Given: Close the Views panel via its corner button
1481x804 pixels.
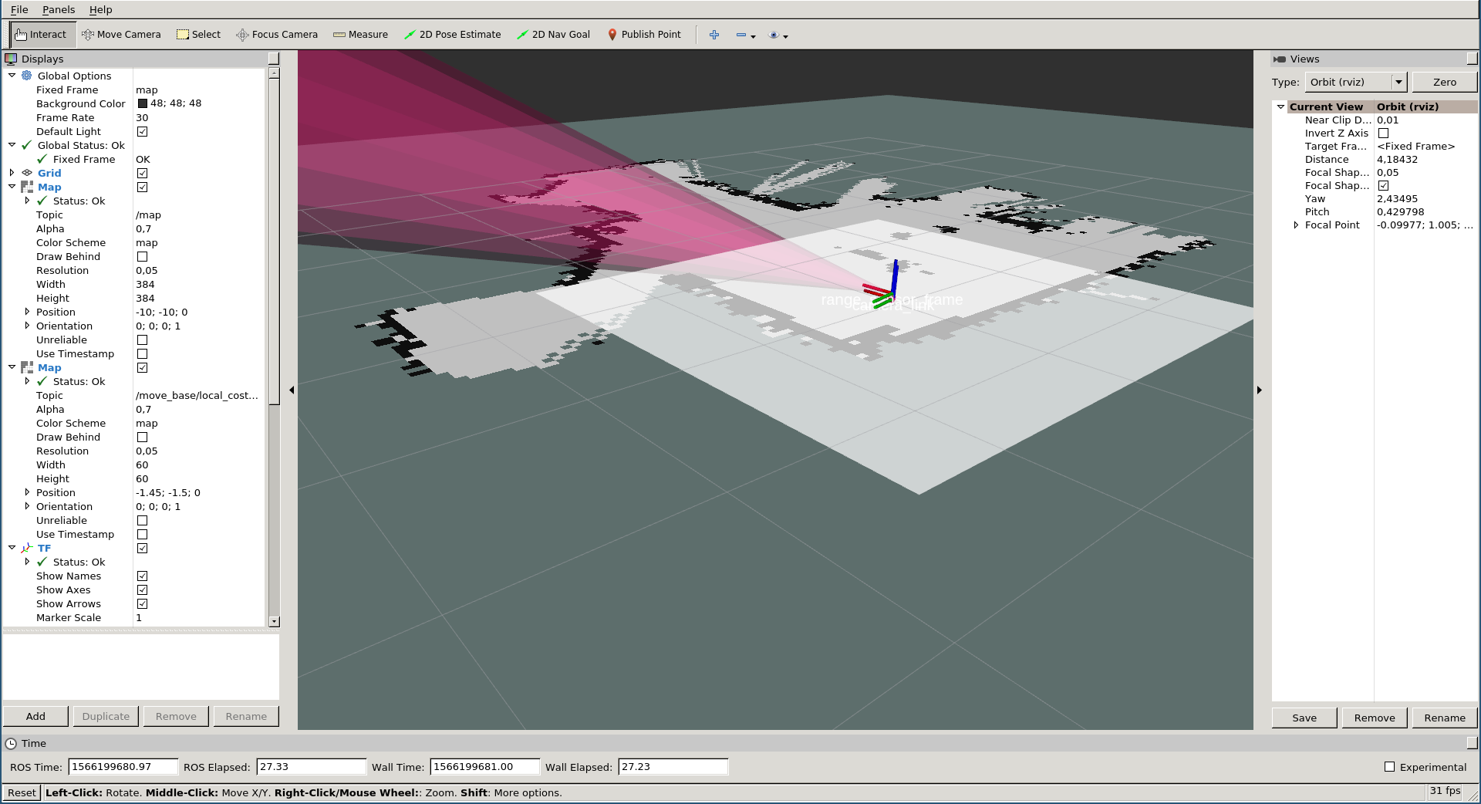Looking at the screenshot, I should tap(1472, 59).
